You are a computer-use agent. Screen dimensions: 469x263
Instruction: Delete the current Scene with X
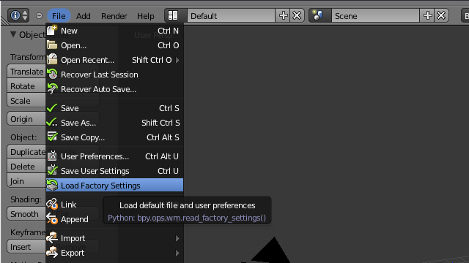(x=441, y=15)
